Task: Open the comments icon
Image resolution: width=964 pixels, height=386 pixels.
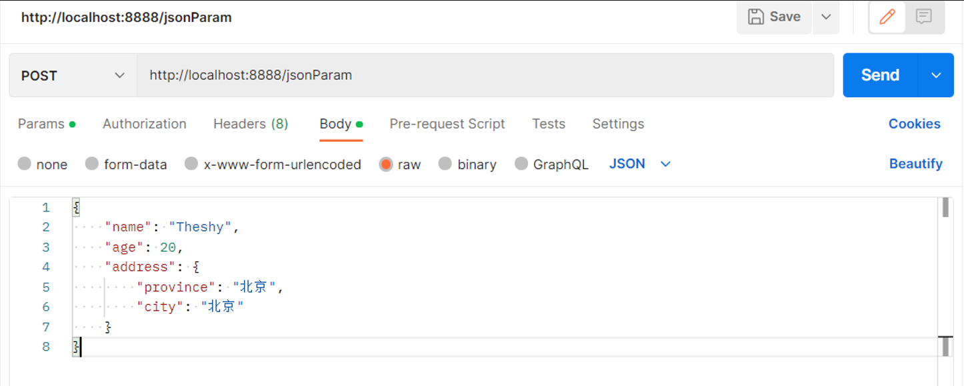Action: [924, 17]
